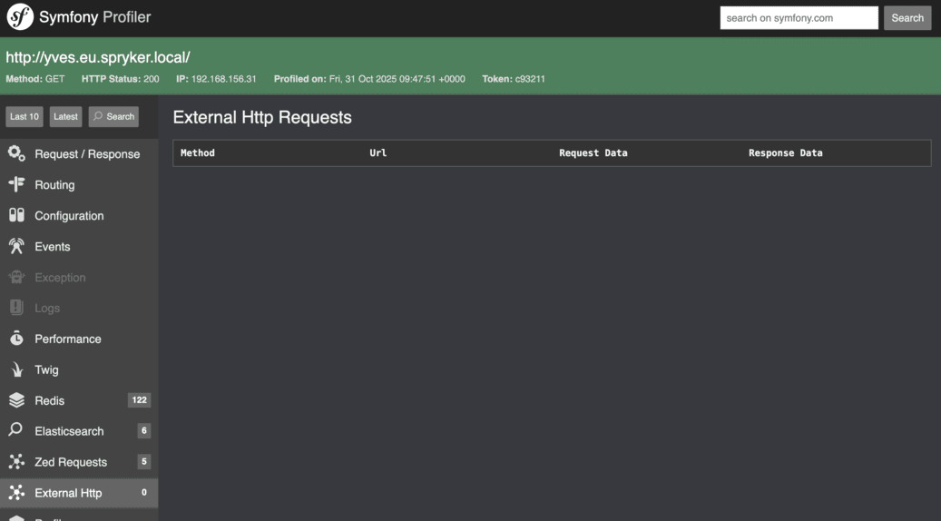The height and width of the screenshot is (521, 941).
Task: Open the Redis layers icon
Action: pos(16,400)
